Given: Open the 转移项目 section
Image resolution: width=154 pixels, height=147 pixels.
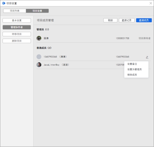Looking at the screenshot, I should [x=17, y=34].
